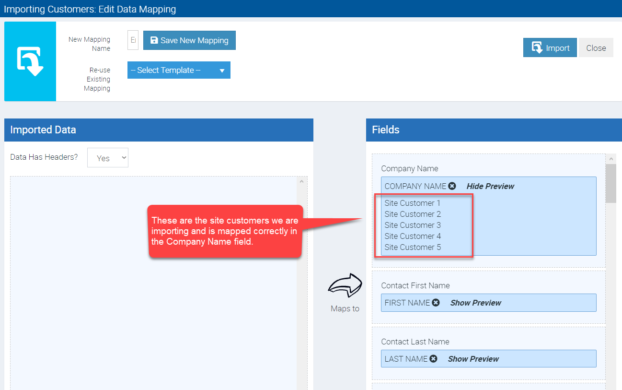Show preview for FIRST NAME
The image size is (622, 390).
[x=475, y=303]
